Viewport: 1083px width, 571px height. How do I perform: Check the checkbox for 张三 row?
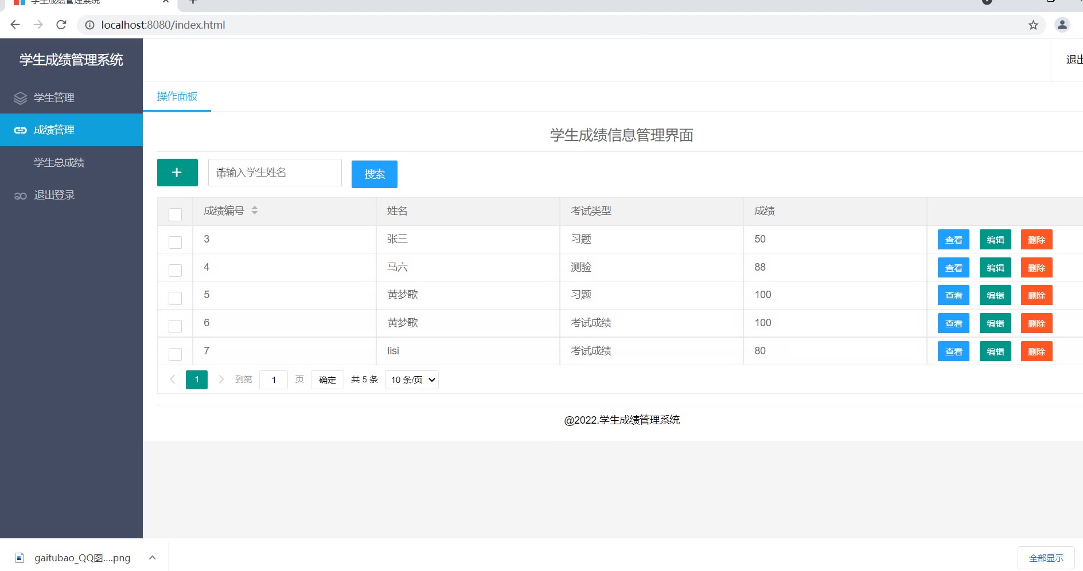coord(175,242)
